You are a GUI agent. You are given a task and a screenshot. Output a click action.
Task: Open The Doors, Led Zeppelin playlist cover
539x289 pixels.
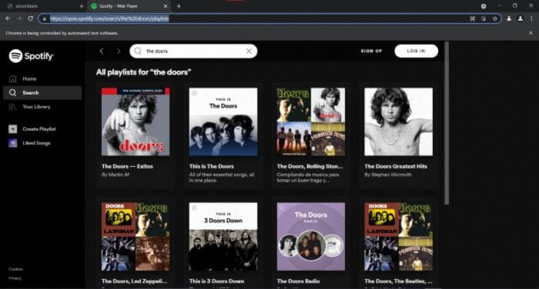pos(136,237)
